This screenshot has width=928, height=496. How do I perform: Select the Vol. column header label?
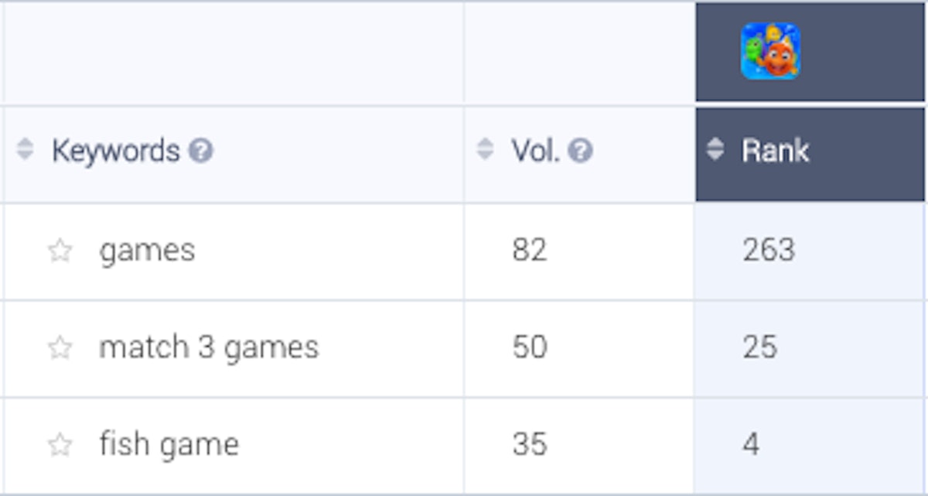pyautogui.click(x=535, y=151)
